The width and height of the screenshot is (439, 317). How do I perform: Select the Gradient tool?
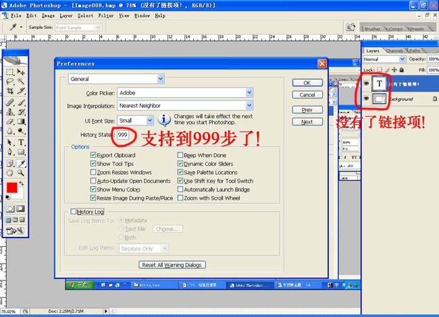(21, 121)
